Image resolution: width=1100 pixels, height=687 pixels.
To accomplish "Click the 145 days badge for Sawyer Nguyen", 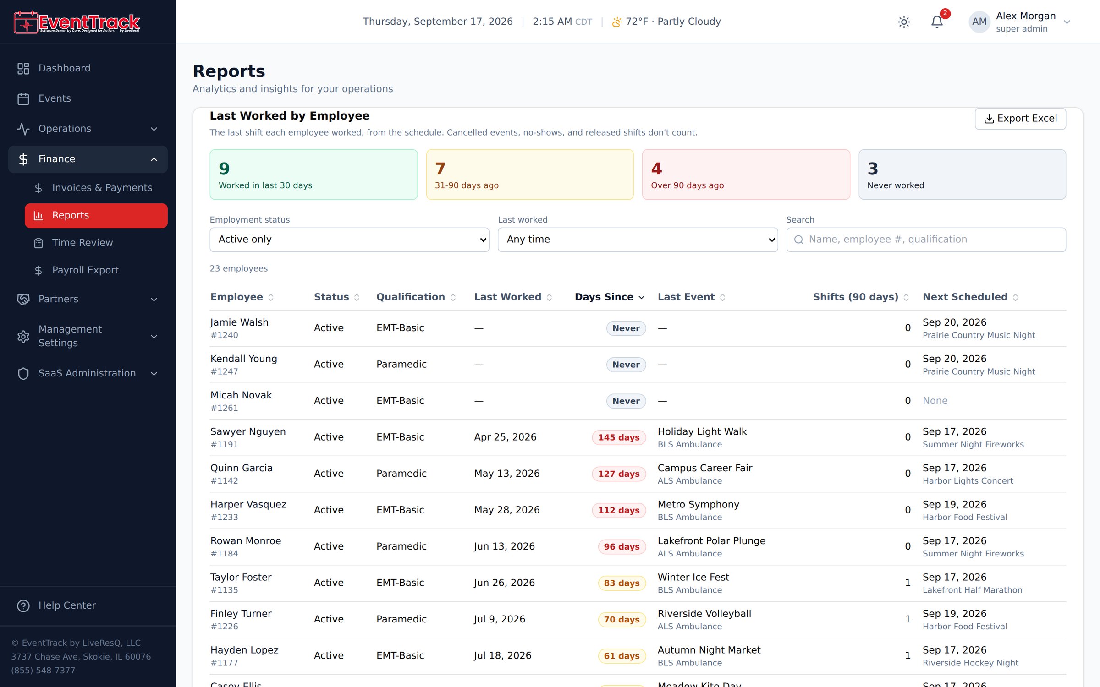I will (619, 437).
